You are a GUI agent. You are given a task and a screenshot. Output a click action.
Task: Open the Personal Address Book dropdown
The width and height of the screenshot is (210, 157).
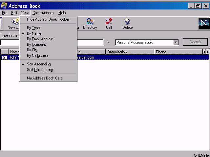click(176, 43)
